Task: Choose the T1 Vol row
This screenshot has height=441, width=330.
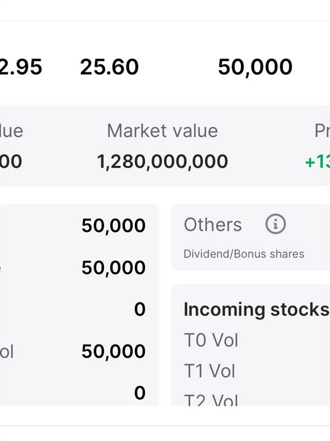Action: (210, 370)
